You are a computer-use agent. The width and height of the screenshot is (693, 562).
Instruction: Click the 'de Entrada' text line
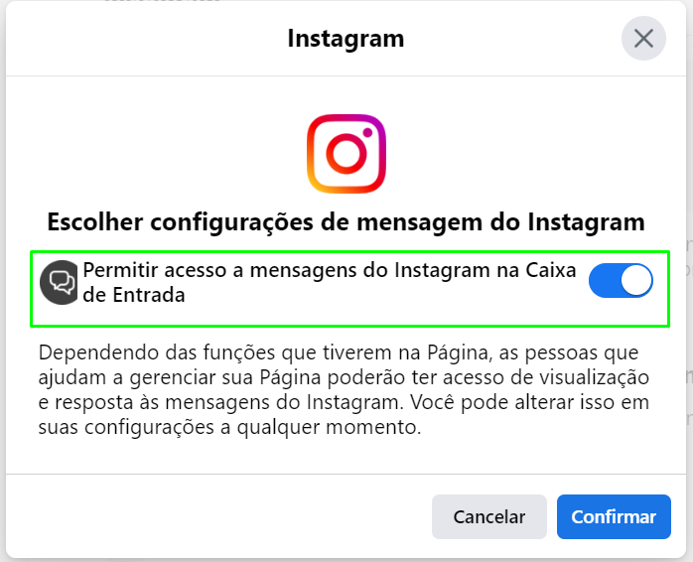click(x=133, y=295)
